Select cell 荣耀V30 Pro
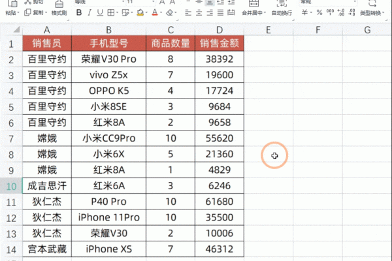The height and width of the screenshot is (261, 392). 108,59
